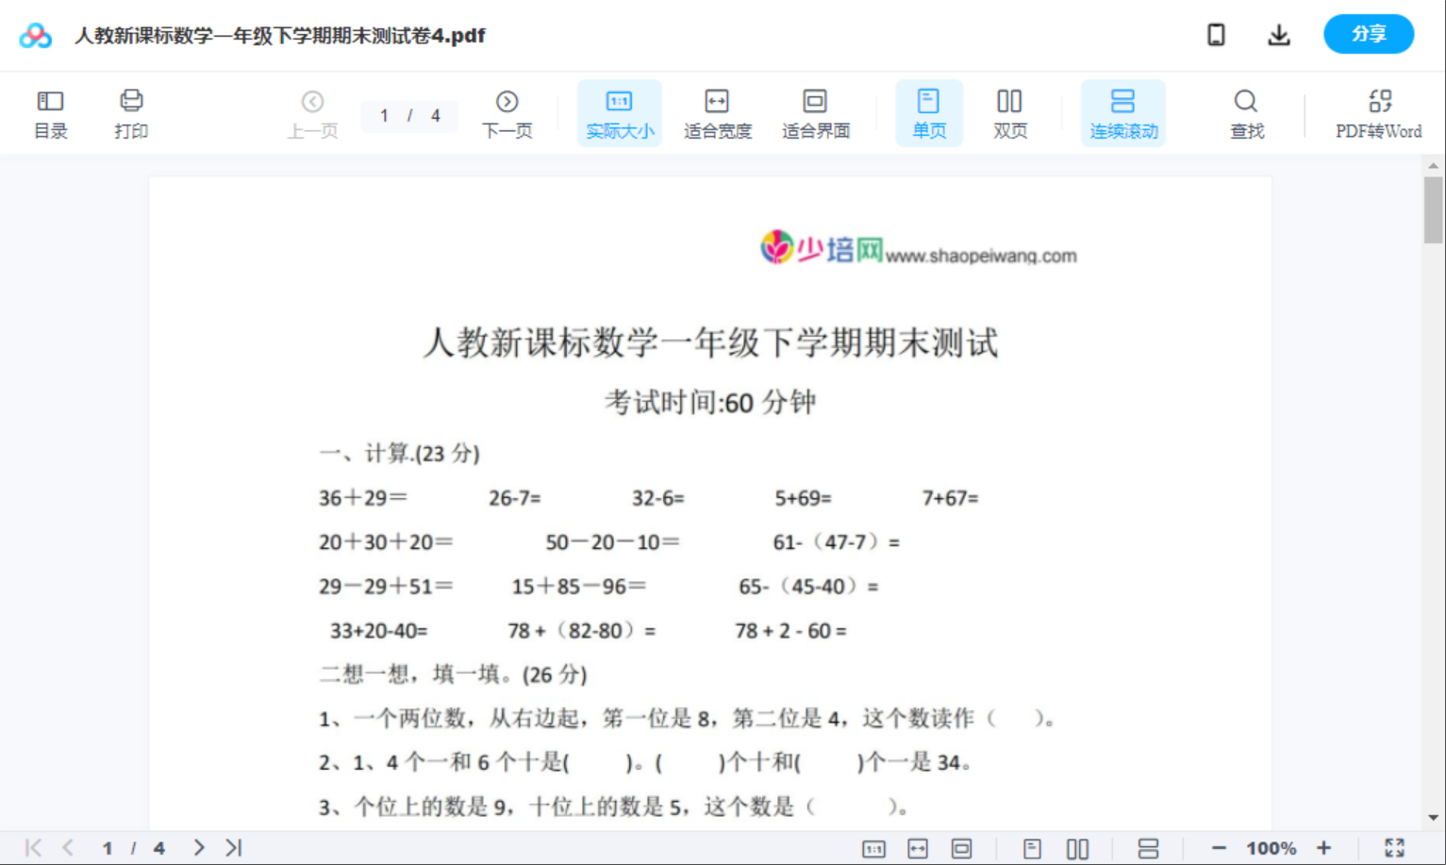Image resolution: width=1446 pixels, height=865 pixels.
Task: Select 适合界面 to fit the page
Action: [815, 112]
